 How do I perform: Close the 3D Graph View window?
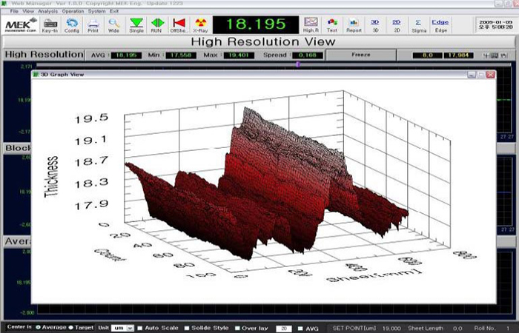tap(490, 75)
